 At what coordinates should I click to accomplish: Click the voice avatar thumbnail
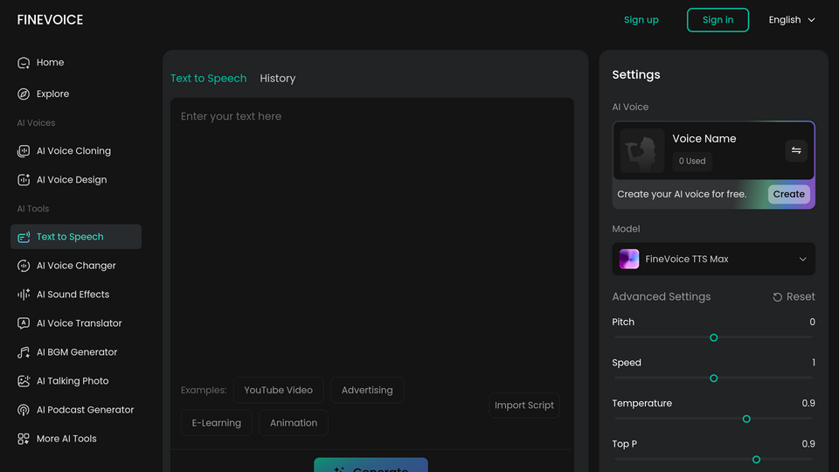642,150
